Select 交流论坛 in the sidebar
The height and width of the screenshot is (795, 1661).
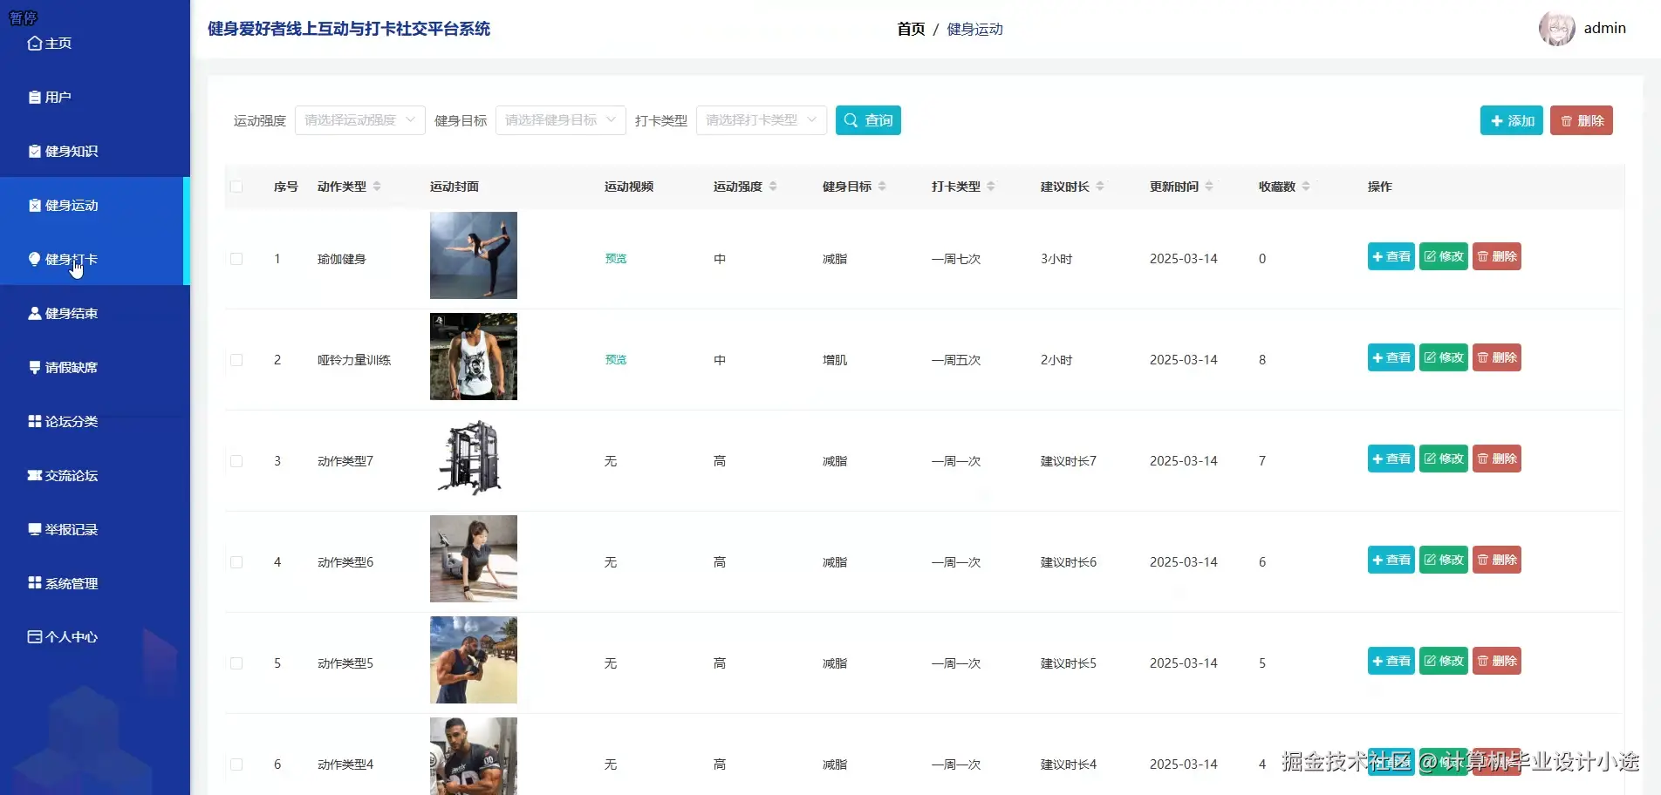[x=70, y=475]
